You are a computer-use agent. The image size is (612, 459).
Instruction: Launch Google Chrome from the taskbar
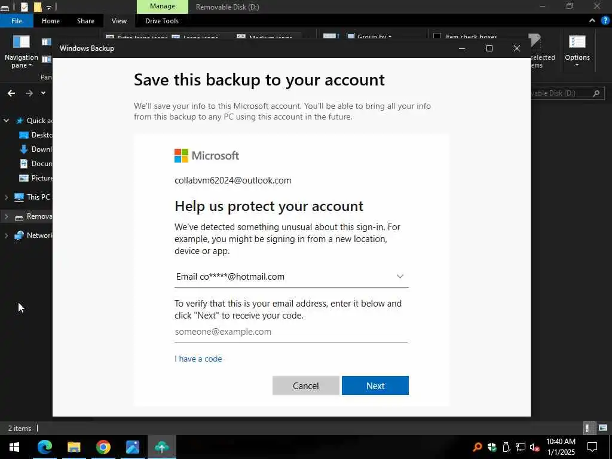103,446
